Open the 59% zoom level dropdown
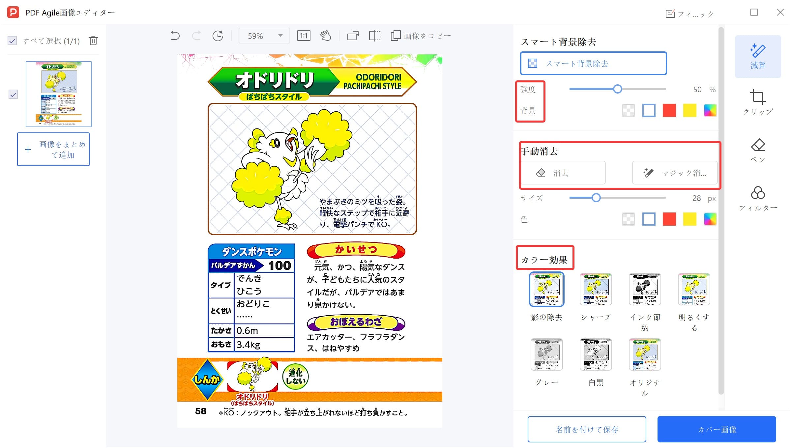Viewport: 791px width, 448px height. pos(264,36)
